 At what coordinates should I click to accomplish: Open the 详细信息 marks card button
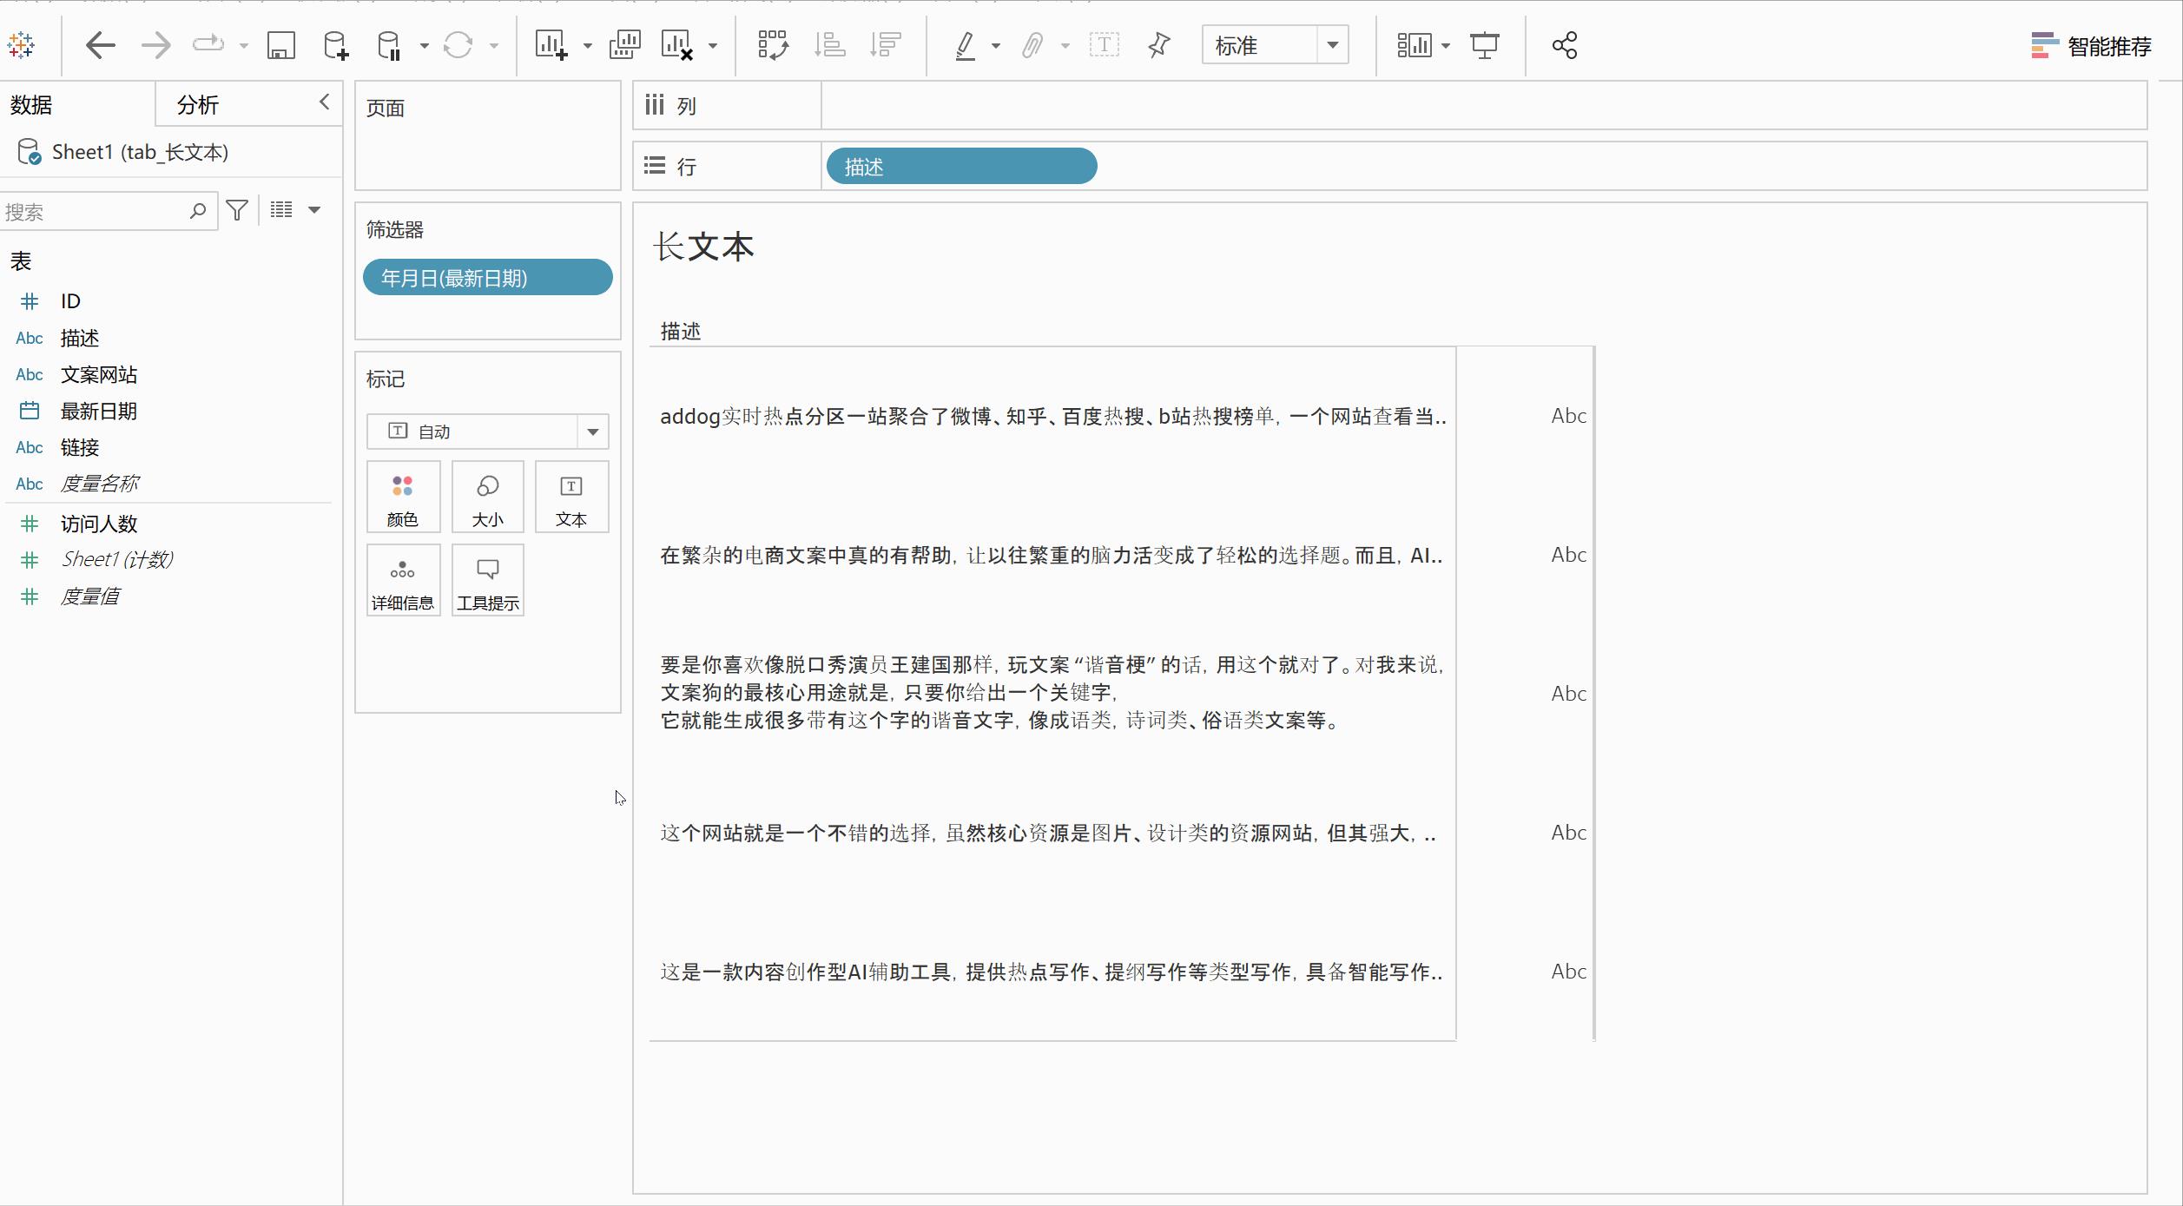403,580
